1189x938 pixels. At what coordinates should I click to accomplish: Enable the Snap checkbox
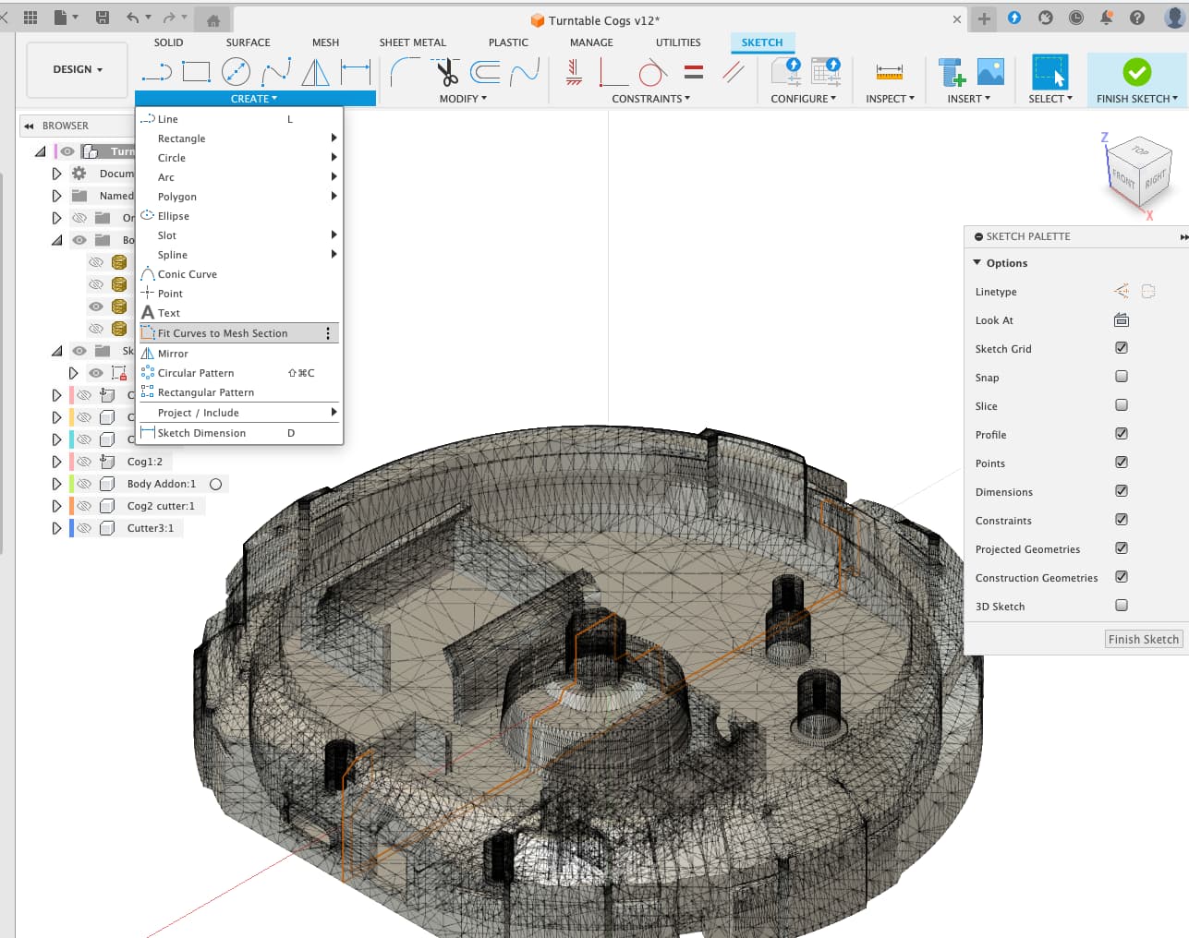coord(1121,377)
